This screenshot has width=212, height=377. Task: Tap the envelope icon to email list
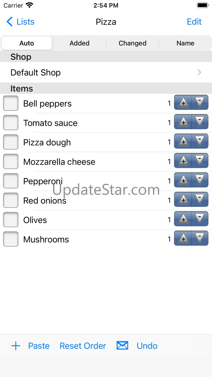pyautogui.click(x=122, y=345)
